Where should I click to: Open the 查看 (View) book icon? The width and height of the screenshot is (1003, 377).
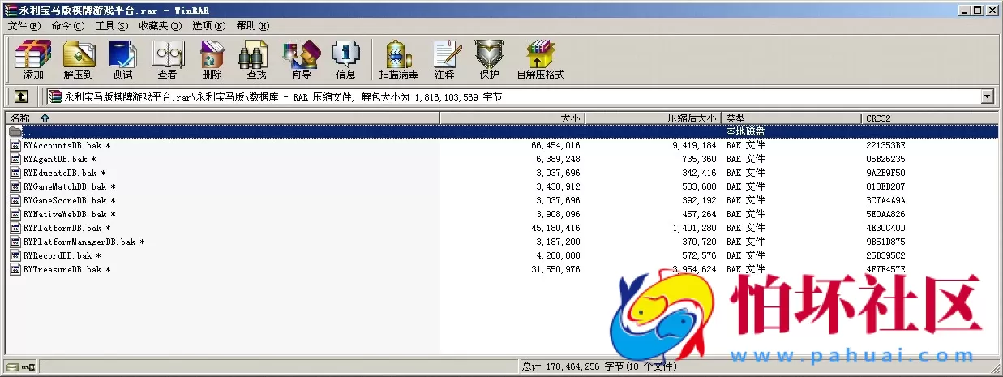click(167, 59)
